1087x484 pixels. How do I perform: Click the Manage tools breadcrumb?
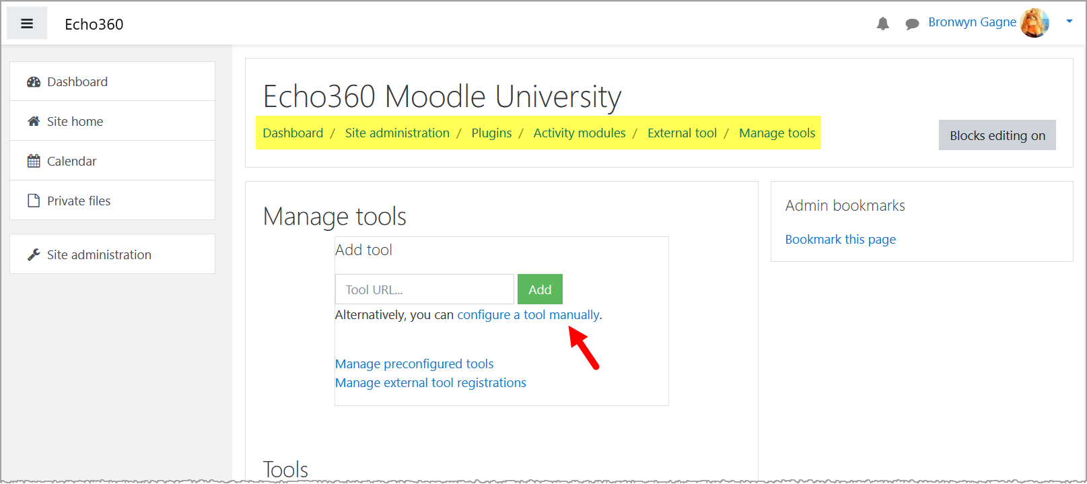click(x=777, y=133)
